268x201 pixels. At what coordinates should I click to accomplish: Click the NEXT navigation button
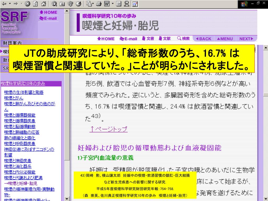246,39
